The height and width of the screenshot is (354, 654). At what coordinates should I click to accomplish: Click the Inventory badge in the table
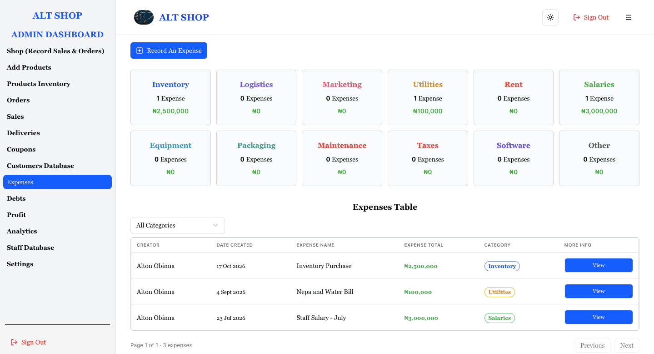(502, 266)
